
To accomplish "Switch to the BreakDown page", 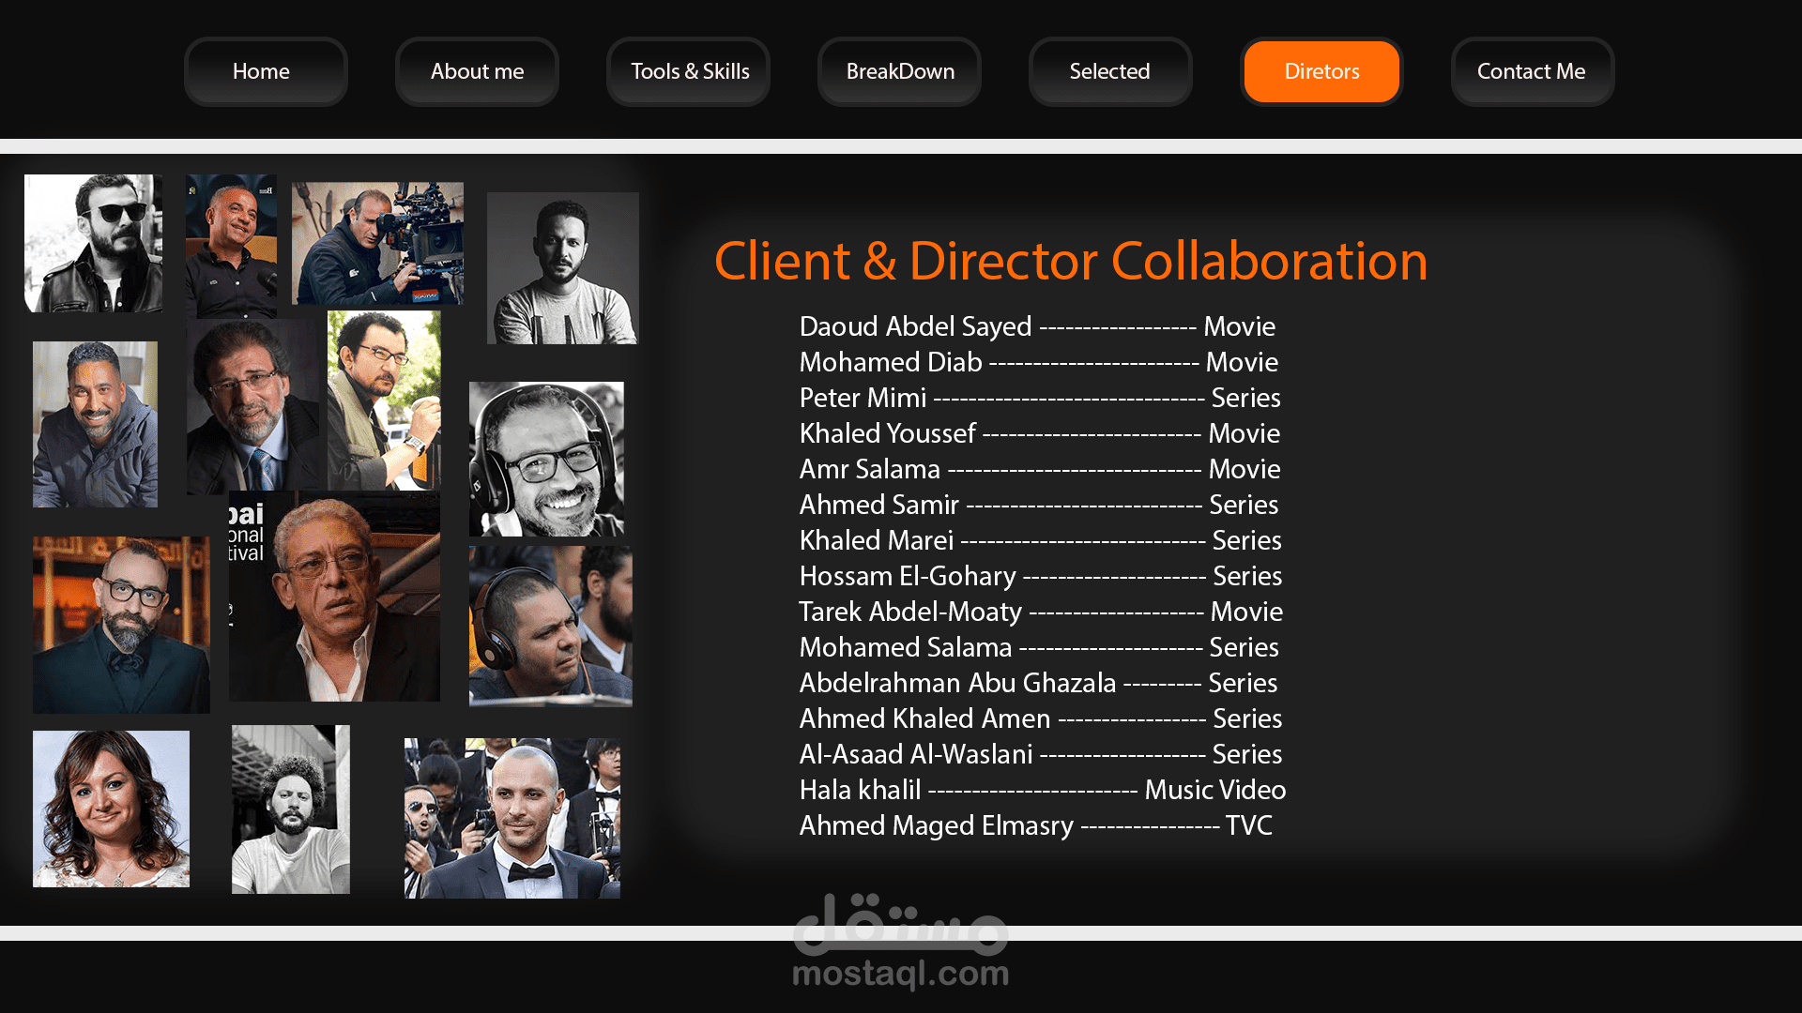I will click(x=899, y=71).
